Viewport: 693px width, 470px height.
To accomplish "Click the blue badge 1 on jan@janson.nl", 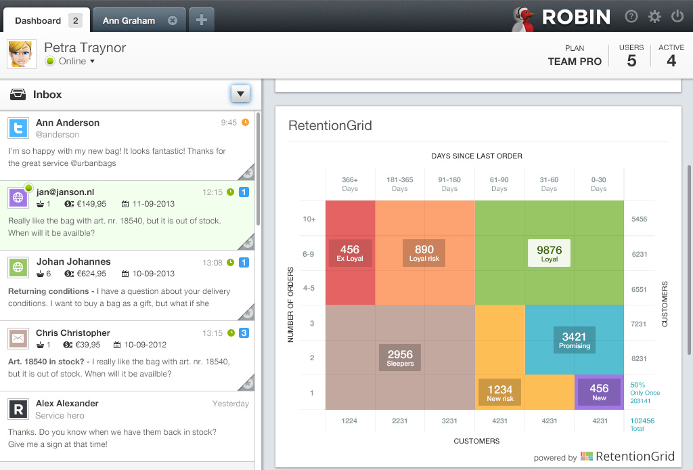I will coord(244,192).
